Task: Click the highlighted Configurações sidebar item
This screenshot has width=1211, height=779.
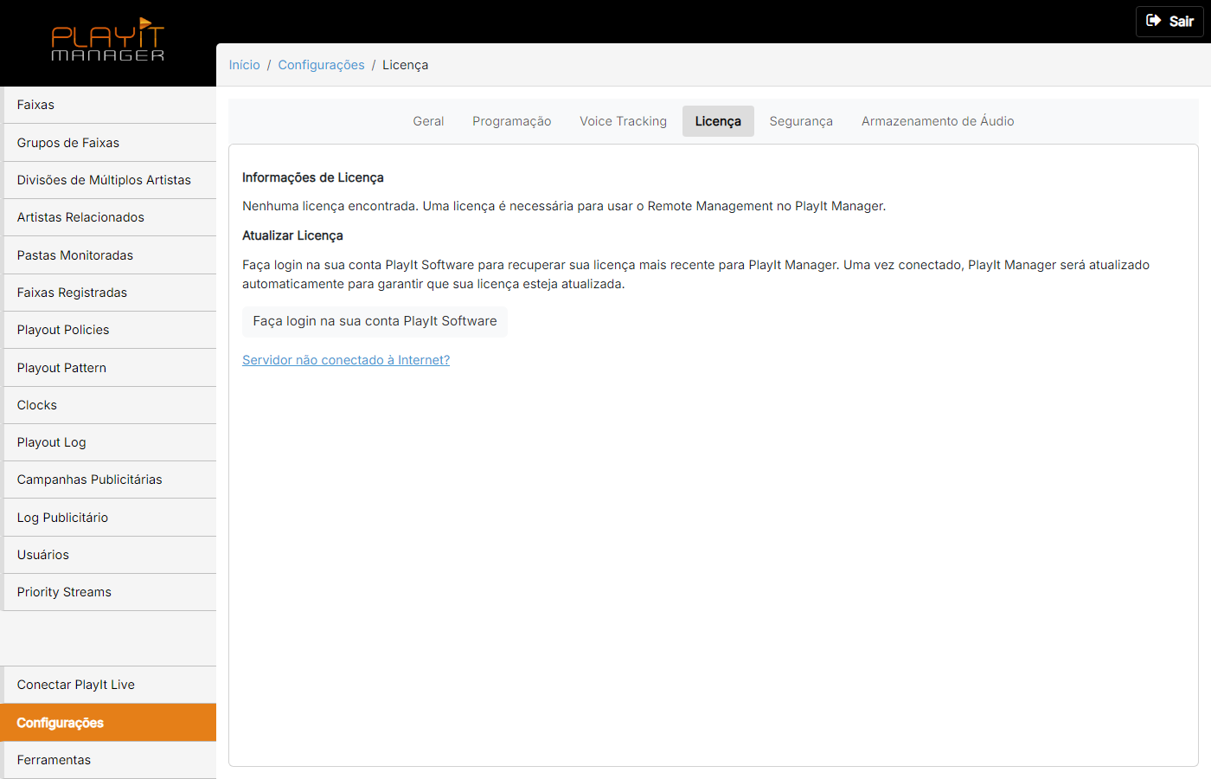Action: pos(108,723)
